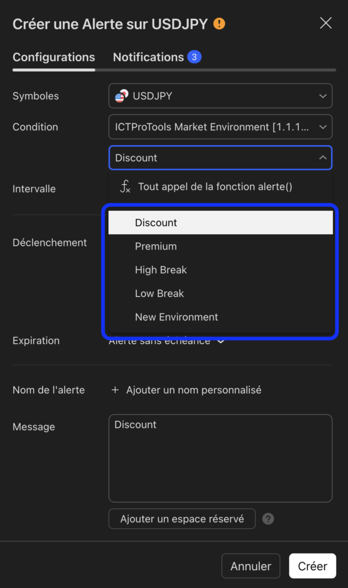Click the help question mark icon
Viewport: 348px width, 588px height.
point(268,519)
